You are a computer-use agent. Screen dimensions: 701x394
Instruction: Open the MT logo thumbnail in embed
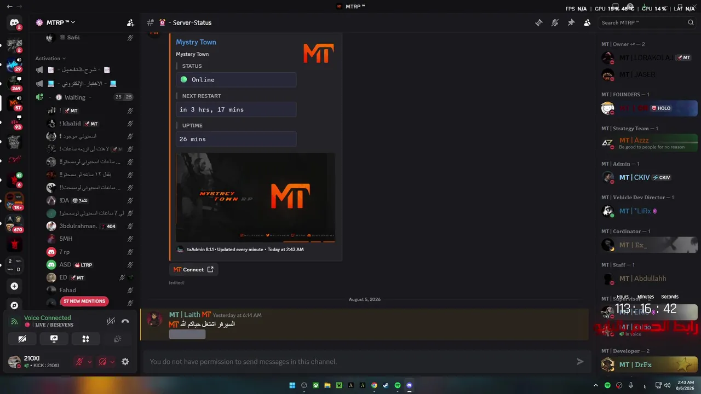[x=319, y=54]
